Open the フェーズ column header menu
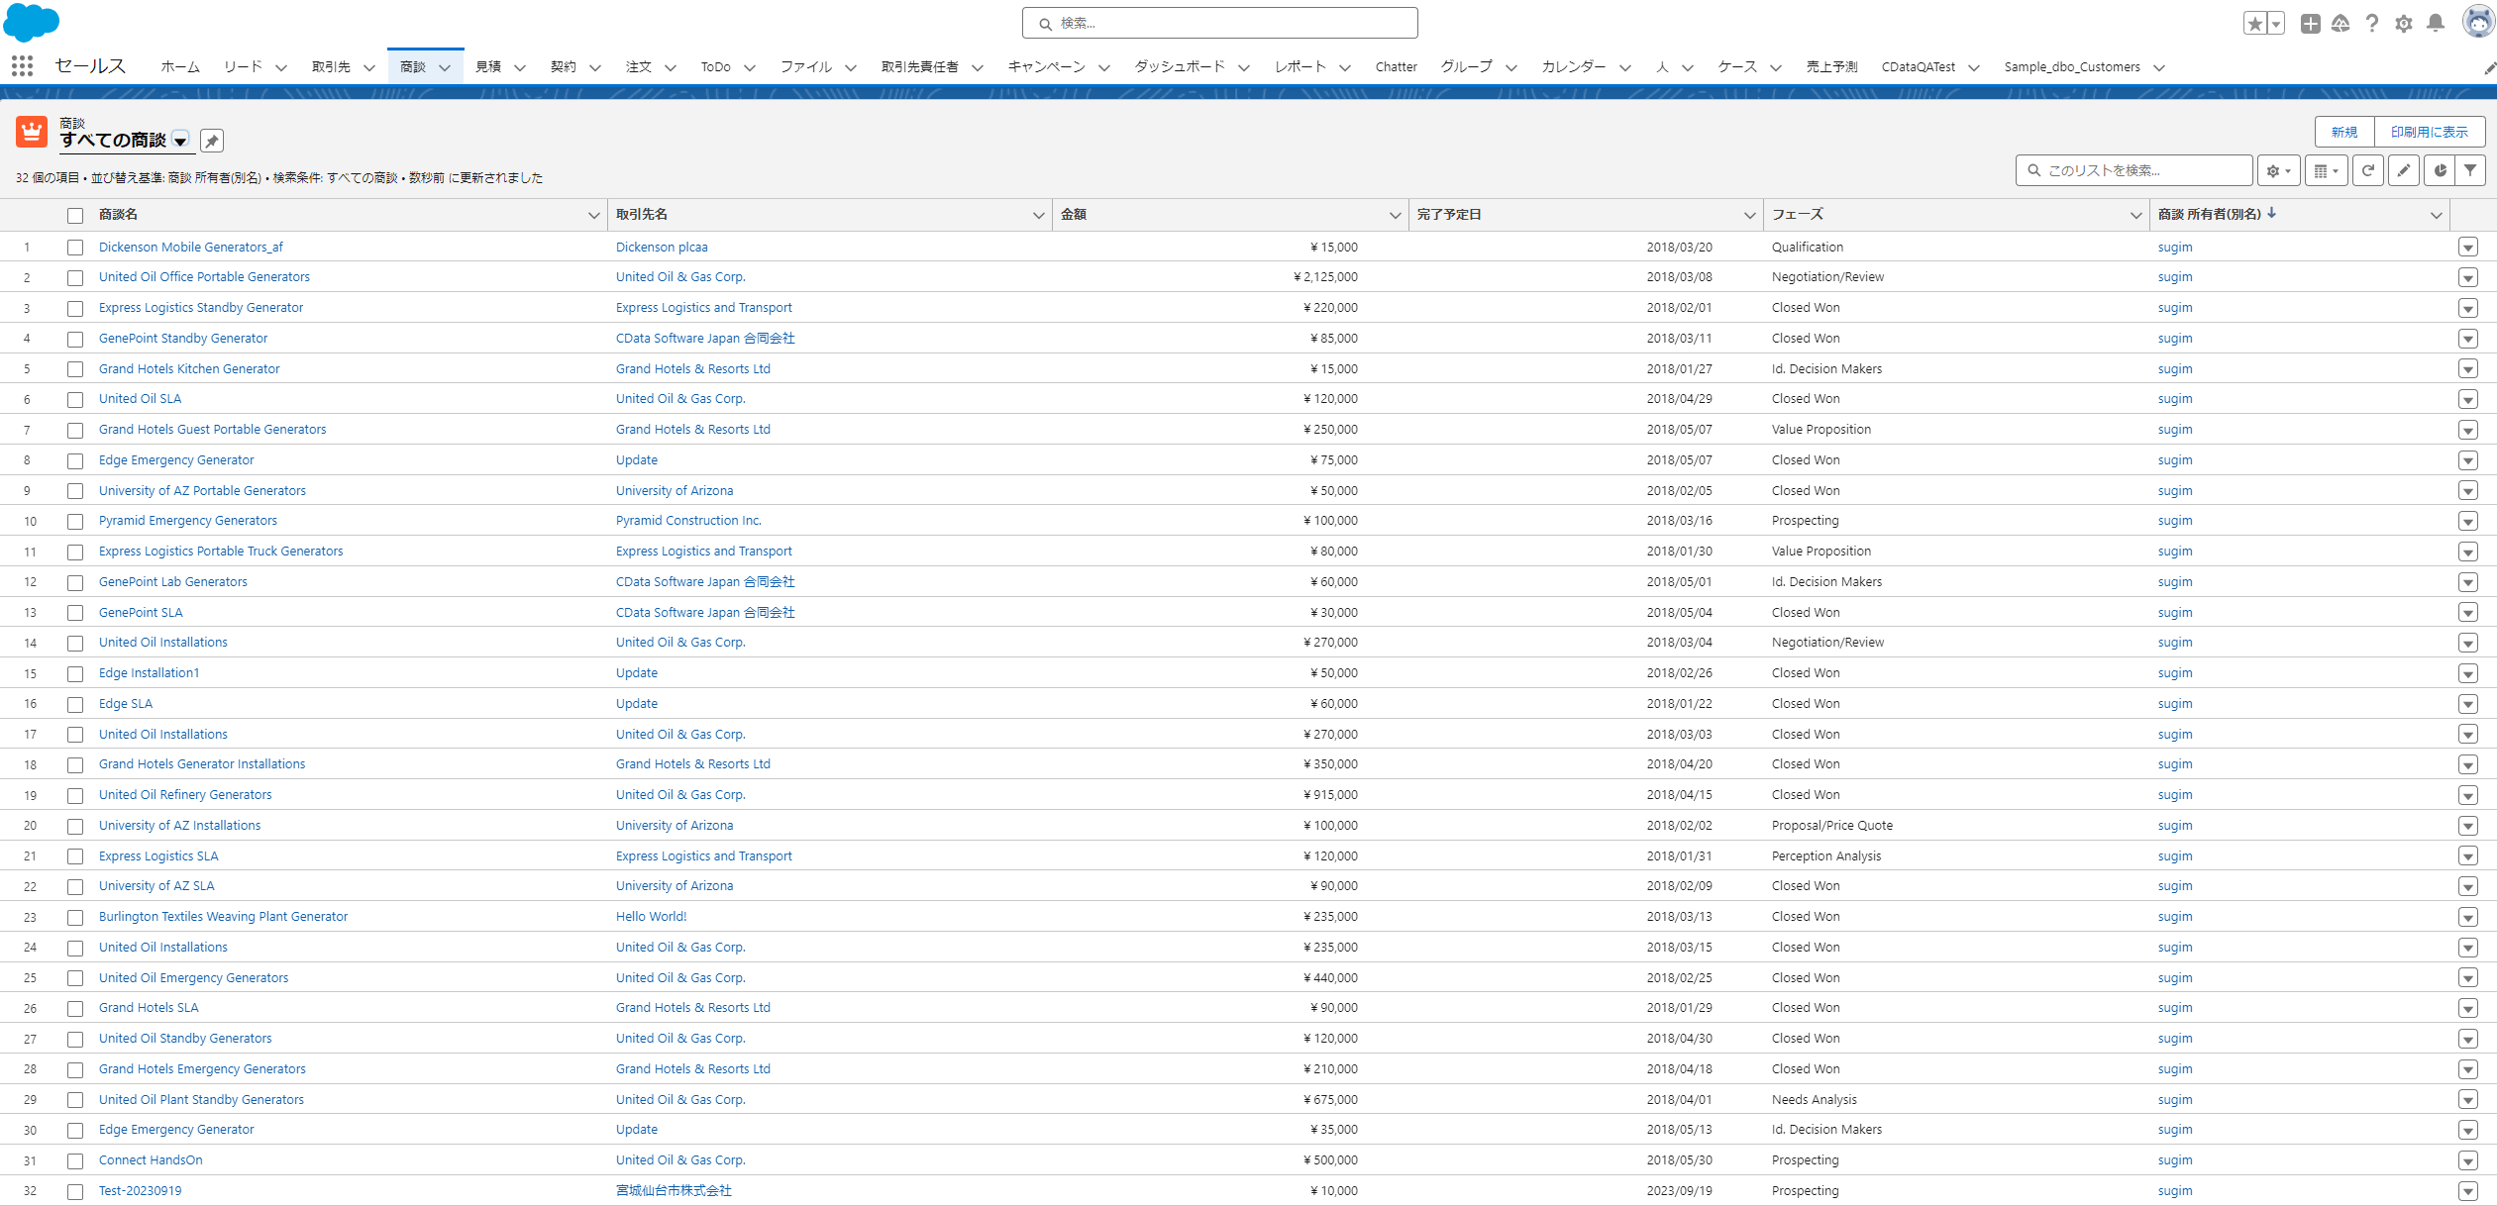Image resolution: width=2497 pixels, height=1206 pixels. (x=2135, y=215)
